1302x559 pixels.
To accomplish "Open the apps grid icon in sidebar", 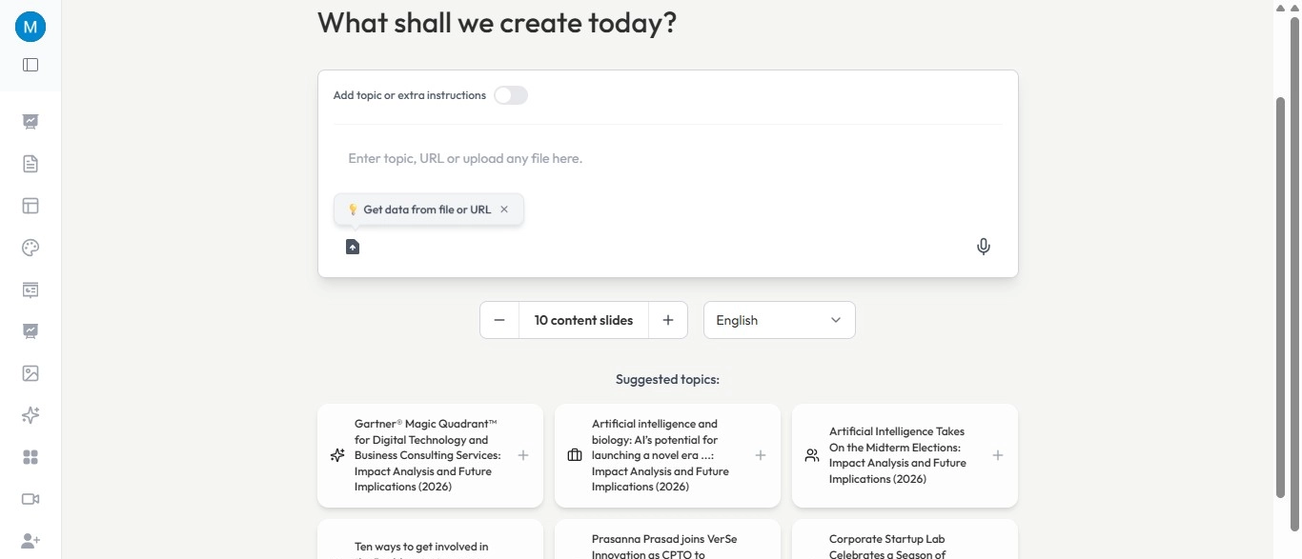I will point(31,457).
